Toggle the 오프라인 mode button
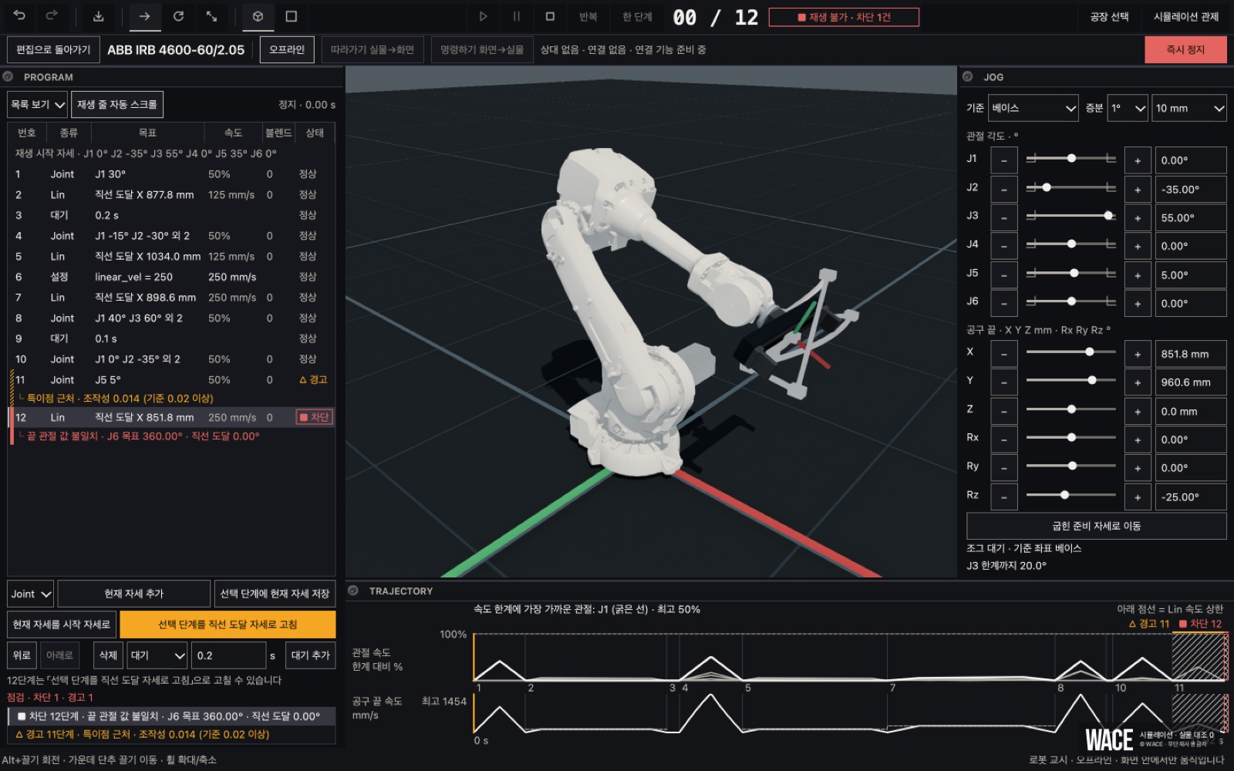Viewport: 1234px width, 771px height. (x=287, y=49)
